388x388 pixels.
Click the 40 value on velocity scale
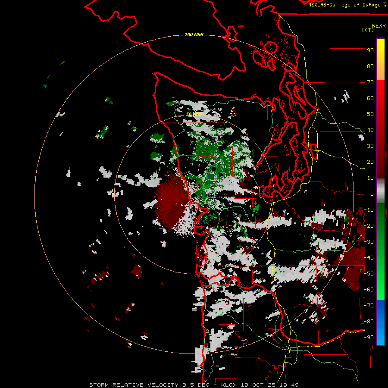[x=370, y=130]
